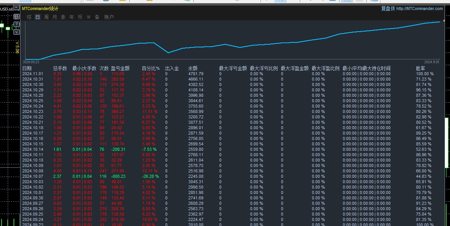Click the -208.31 loss amount

click(118, 149)
